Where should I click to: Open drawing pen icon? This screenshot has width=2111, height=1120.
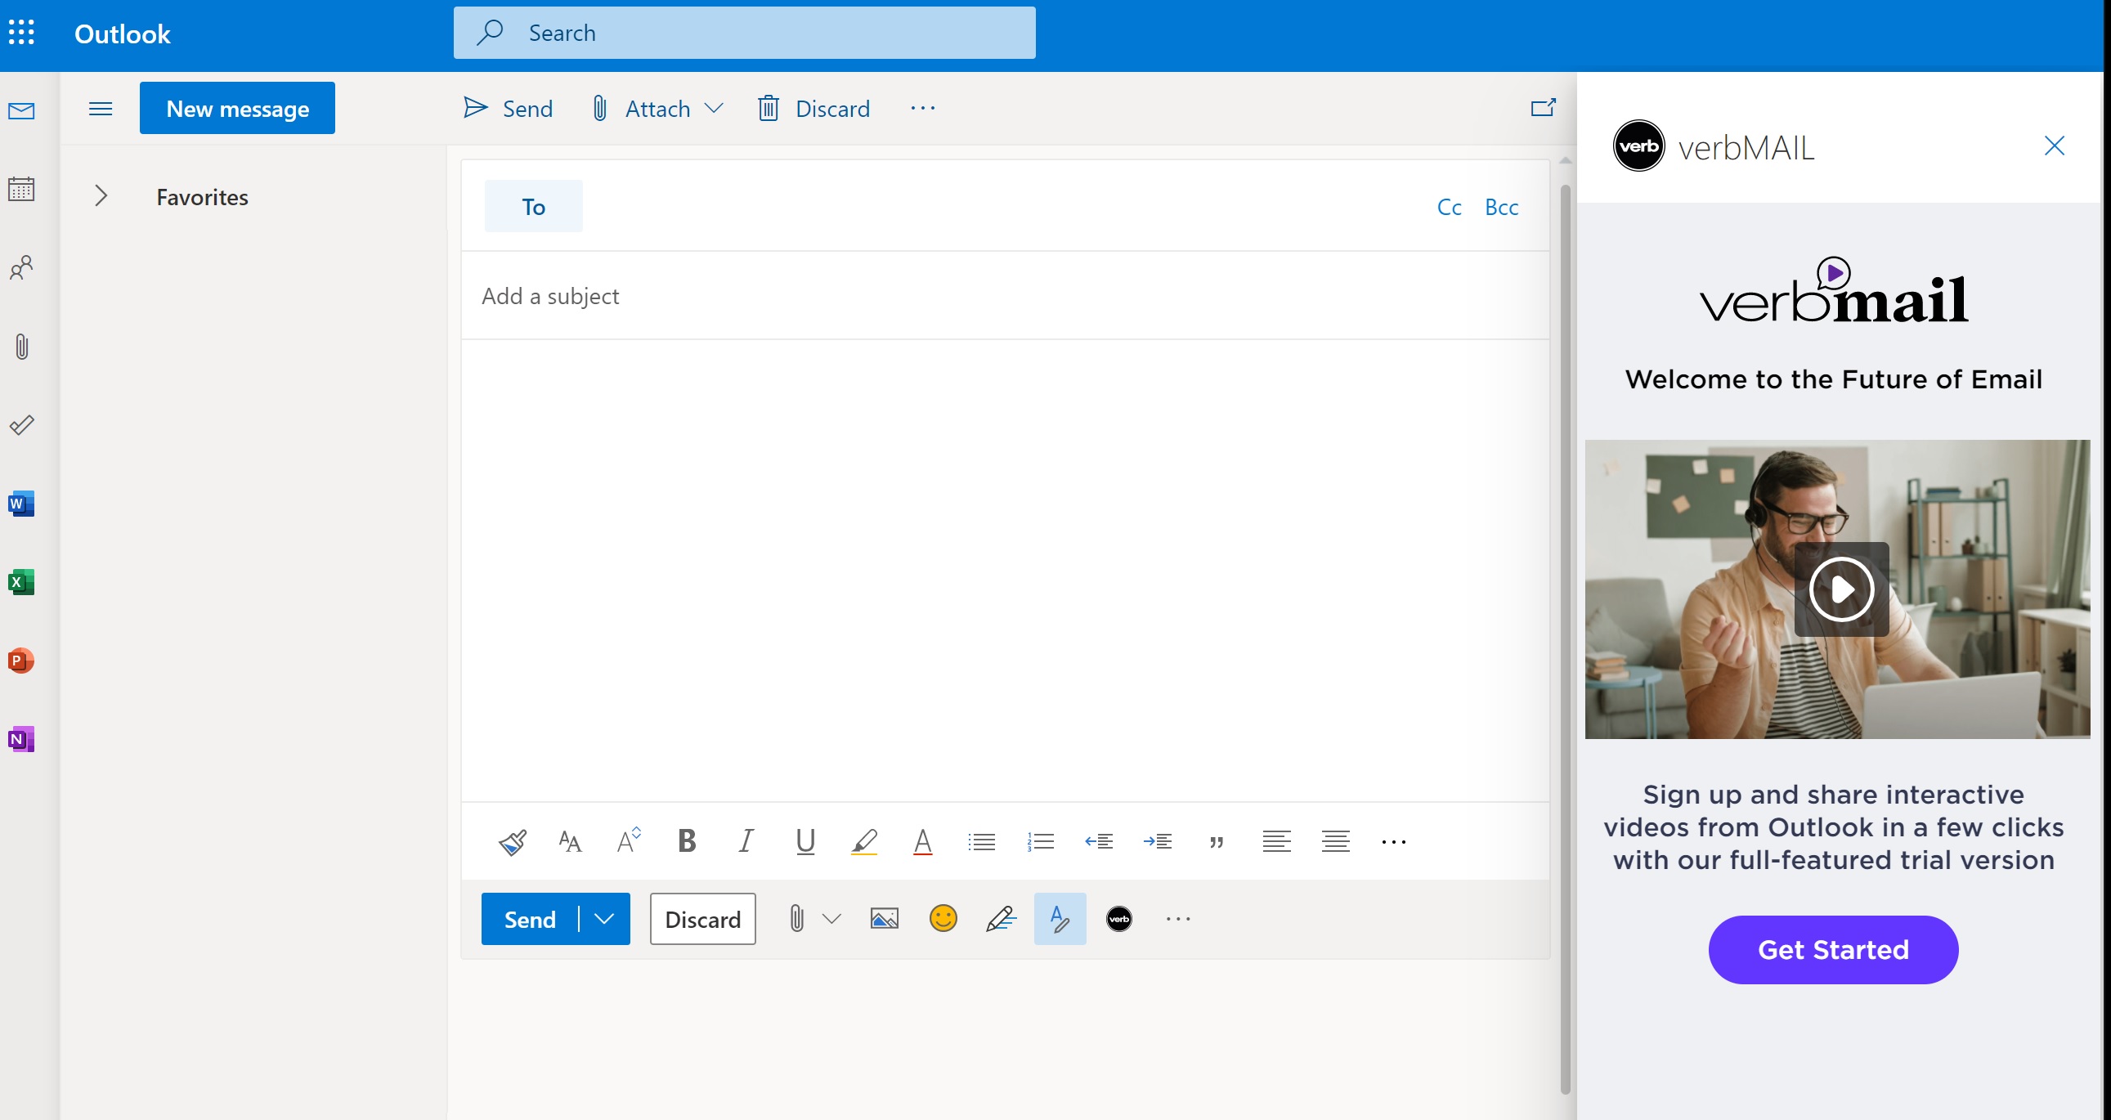1001,918
